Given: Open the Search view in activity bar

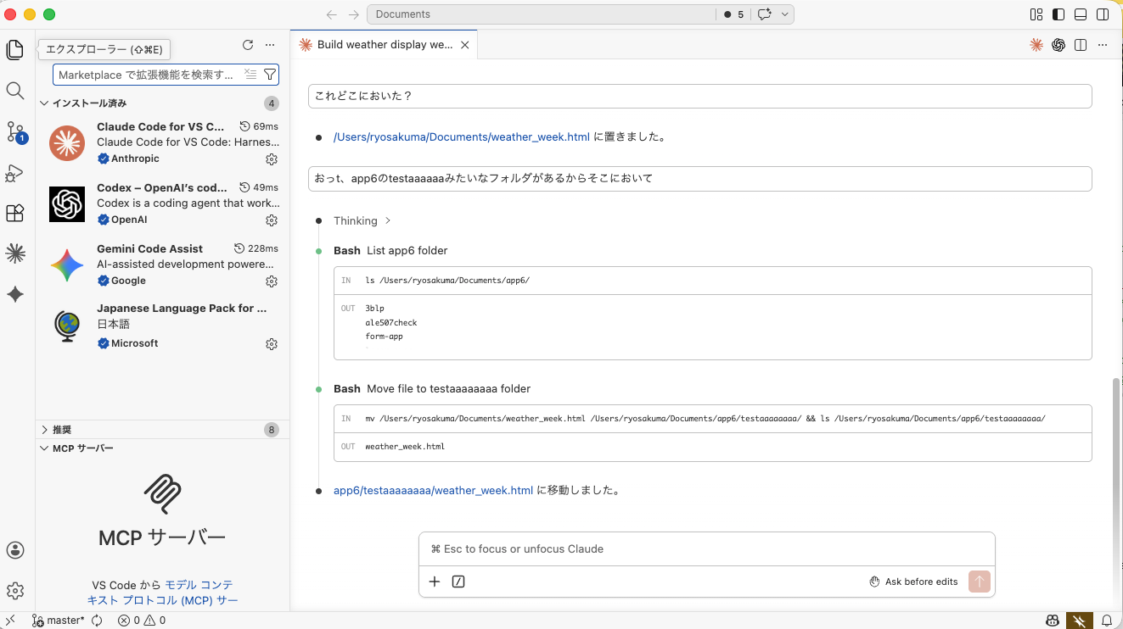Looking at the screenshot, I should pyautogui.click(x=14, y=91).
